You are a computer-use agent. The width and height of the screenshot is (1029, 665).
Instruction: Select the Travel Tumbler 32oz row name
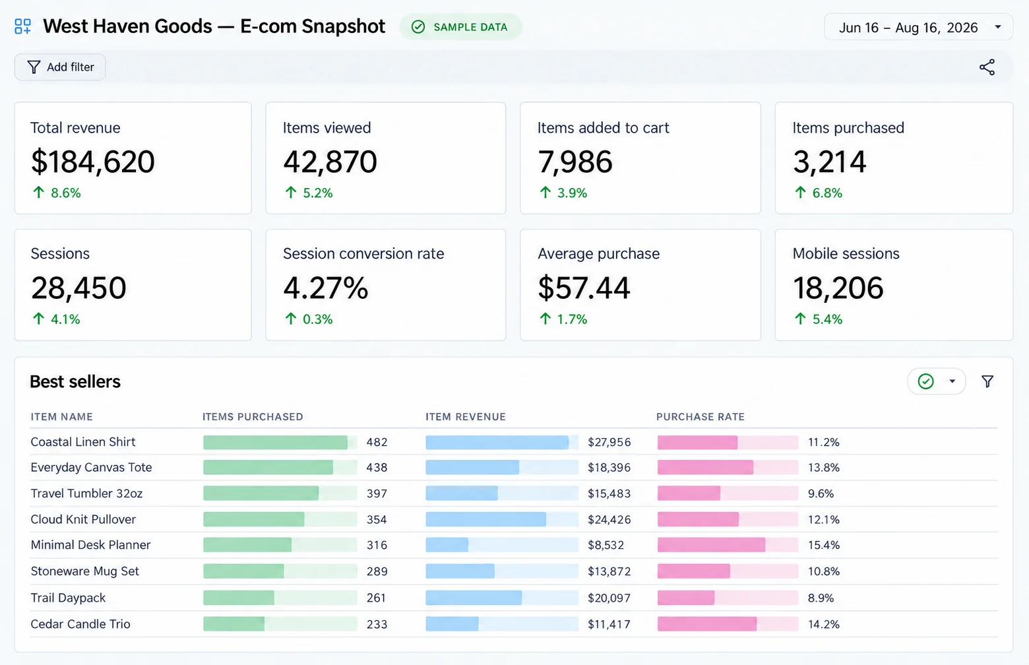[86, 493]
